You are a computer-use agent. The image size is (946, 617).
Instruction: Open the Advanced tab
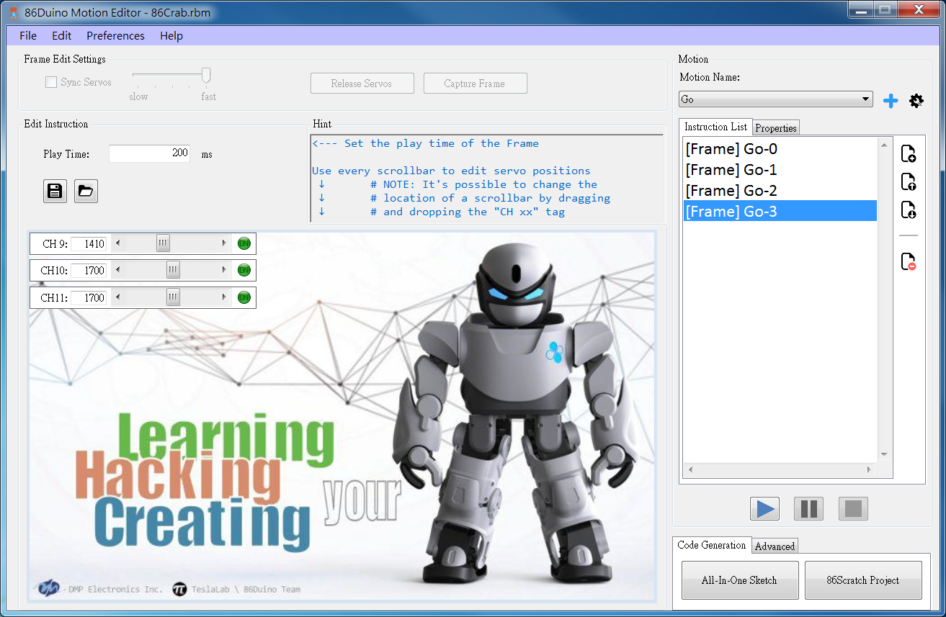[x=775, y=546]
